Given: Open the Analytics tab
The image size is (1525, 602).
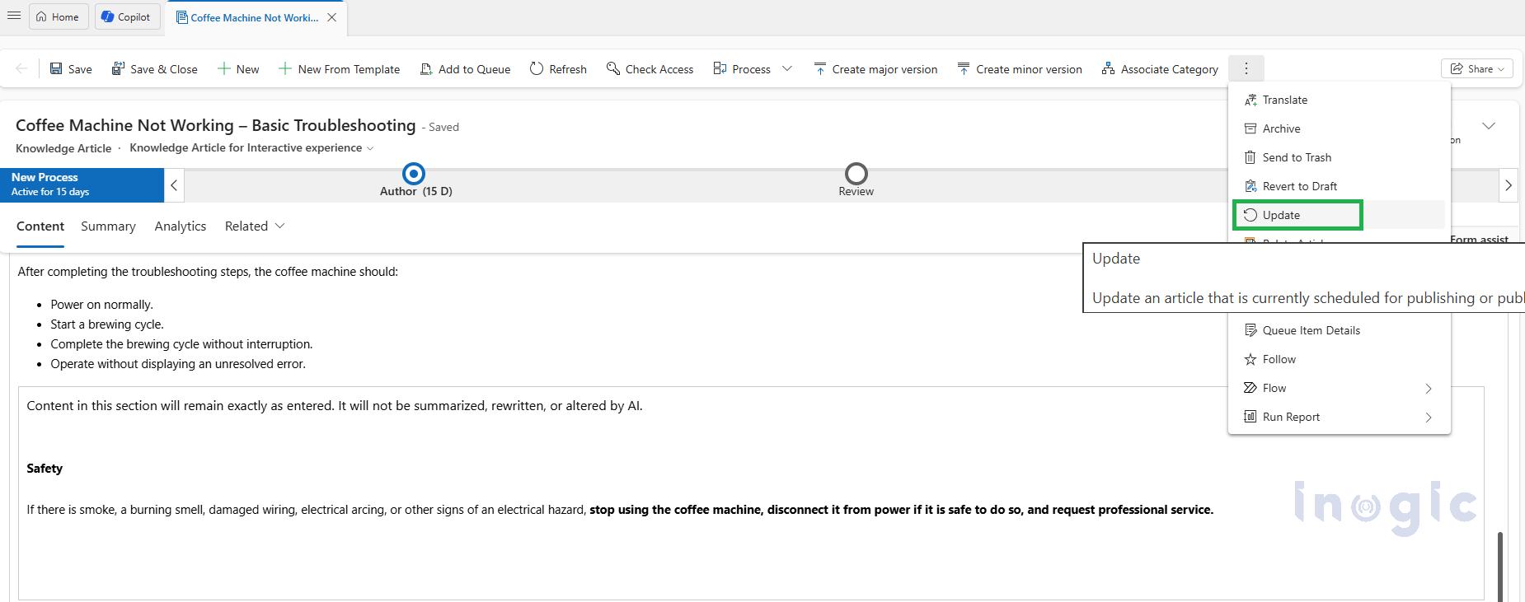Looking at the screenshot, I should 181,226.
